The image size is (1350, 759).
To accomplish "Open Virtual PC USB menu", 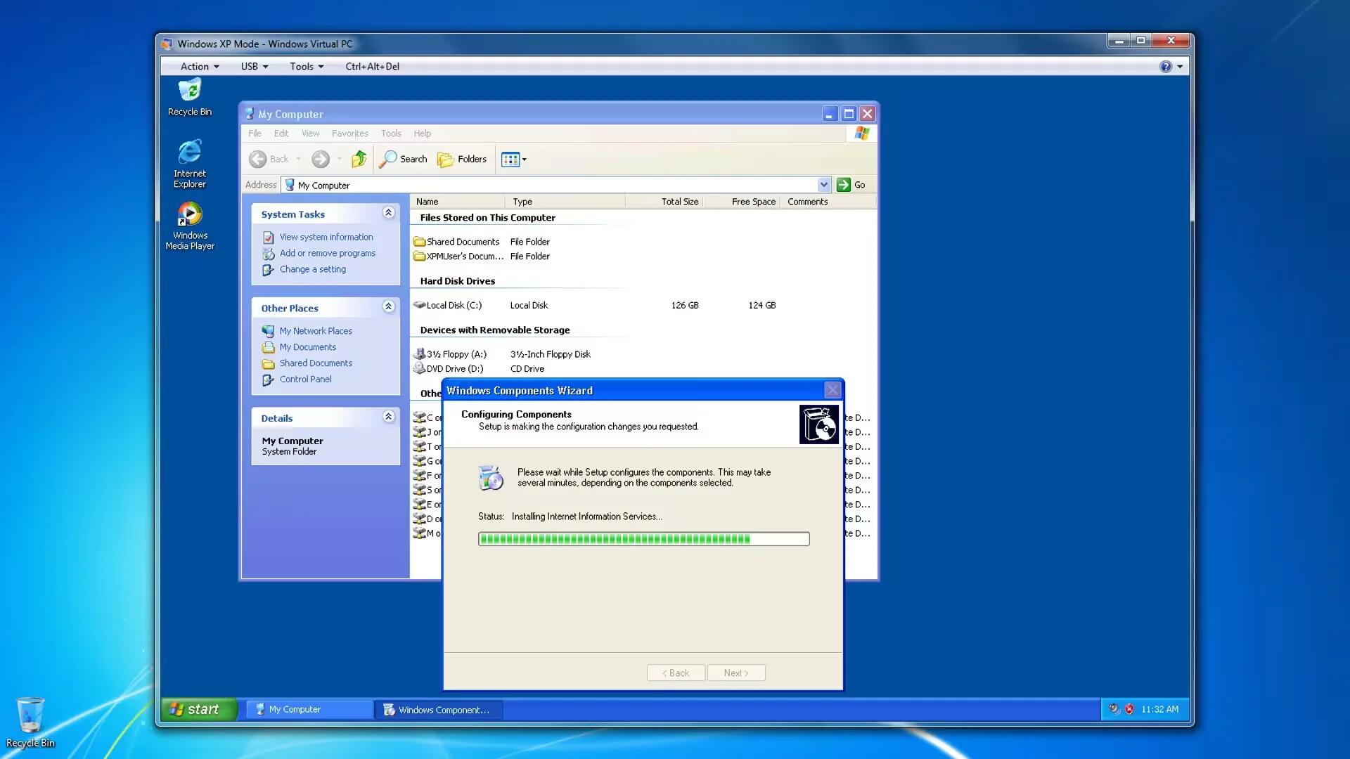I will click(x=255, y=66).
